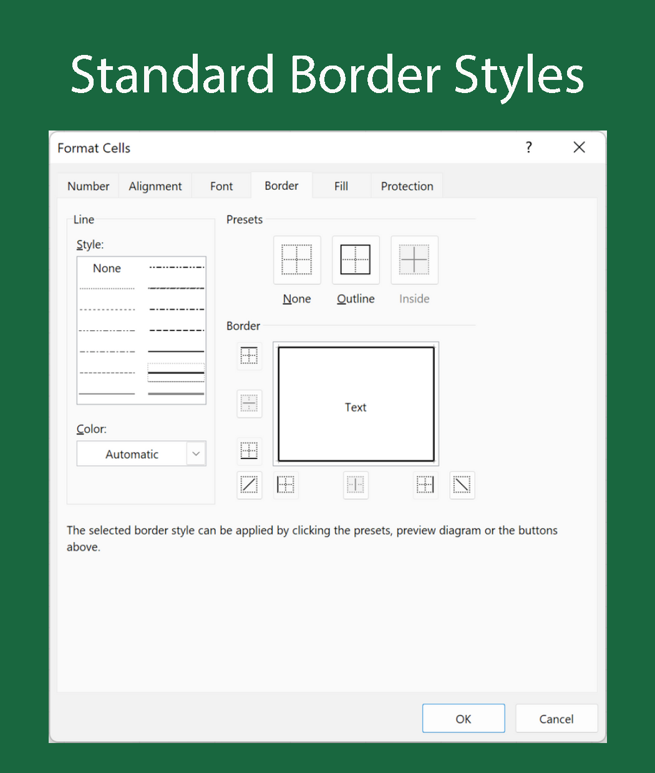The height and width of the screenshot is (773, 655).
Task: Switch to the Fill tab
Action: pos(341,186)
